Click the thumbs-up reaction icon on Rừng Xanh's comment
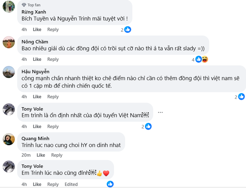 pyautogui.click(x=128, y=29)
